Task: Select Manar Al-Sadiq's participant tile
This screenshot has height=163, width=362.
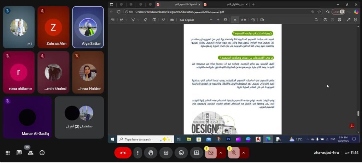Action: point(27,117)
